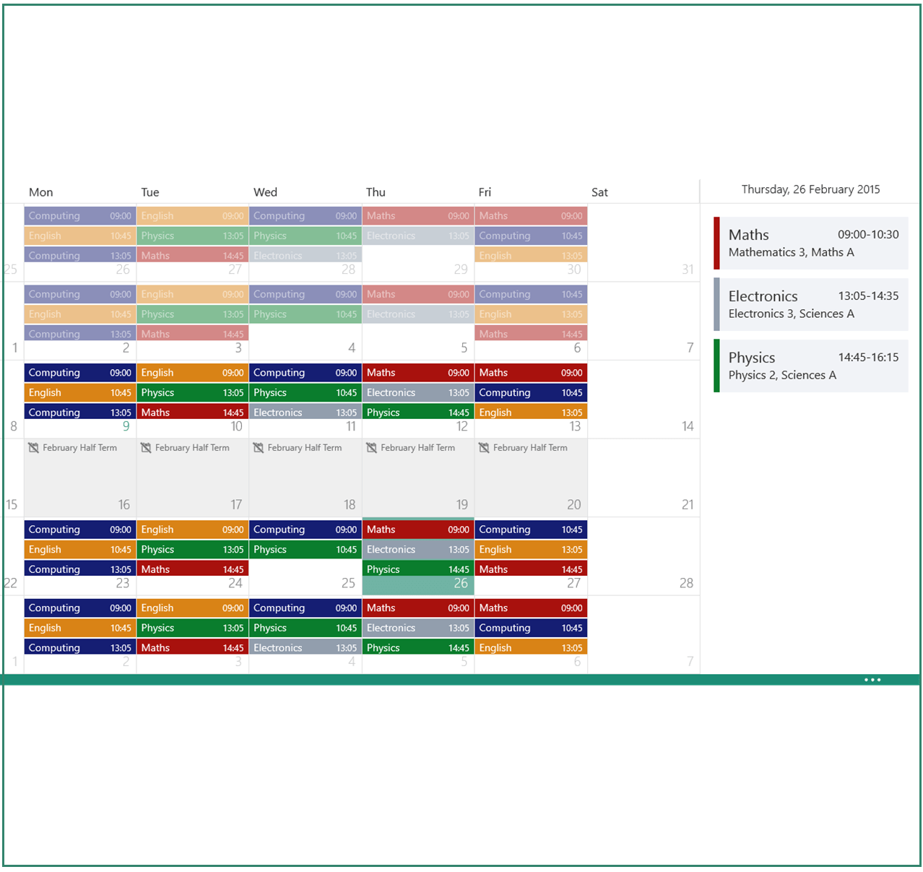Click the Thu column header
The image size is (923, 872).
(x=376, y=192)
